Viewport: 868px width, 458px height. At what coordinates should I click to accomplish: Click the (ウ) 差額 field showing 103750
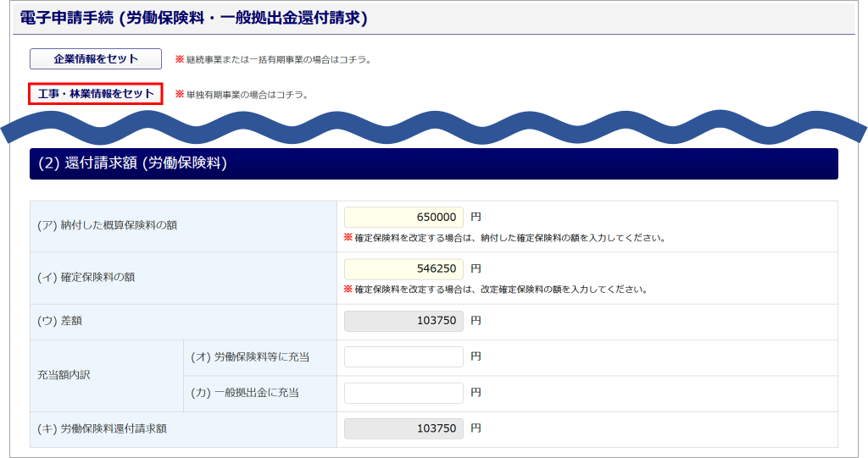tap(403, 322)
